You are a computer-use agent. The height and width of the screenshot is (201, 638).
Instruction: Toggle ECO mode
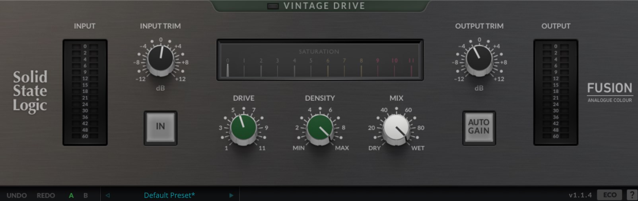[x=609, y=195]
